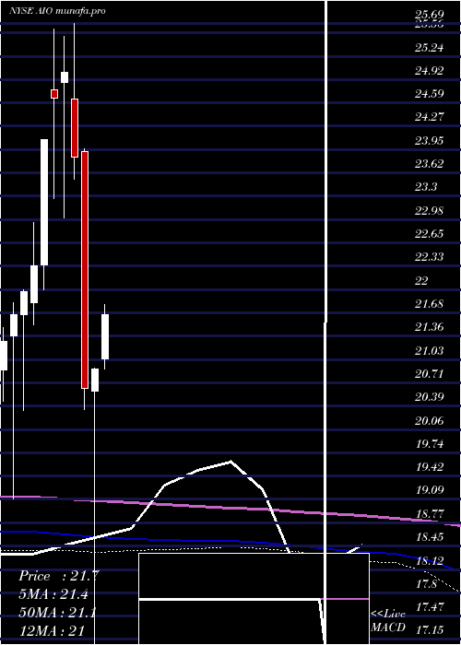Click the 24.59 price axis label
This screenshot has width=461, height=645.
coord(430,94)
